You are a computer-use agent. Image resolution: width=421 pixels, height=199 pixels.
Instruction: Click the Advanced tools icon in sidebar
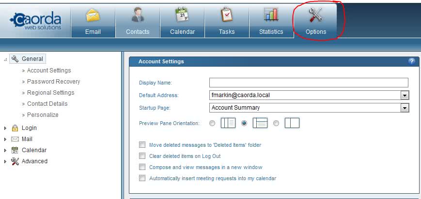[x=15, y=161]
